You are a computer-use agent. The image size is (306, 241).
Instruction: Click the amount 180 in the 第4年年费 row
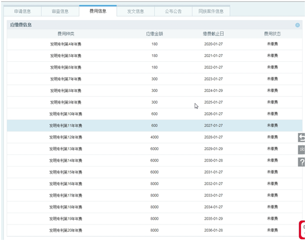[x=154, y=44]
